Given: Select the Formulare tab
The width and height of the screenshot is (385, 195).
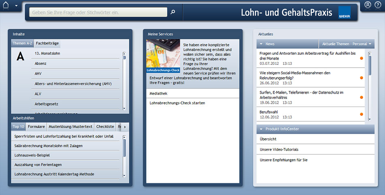Looking at the screenshot, I should (36, 127).
